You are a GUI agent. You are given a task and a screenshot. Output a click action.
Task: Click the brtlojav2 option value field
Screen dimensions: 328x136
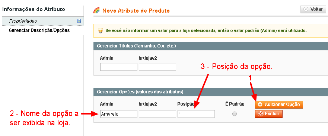point(157,114)
